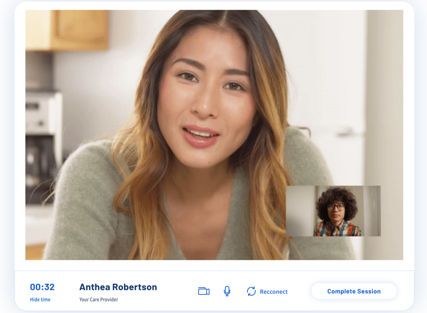Screen dimensions: 427x313
Task: Click the Your Care Provider subtitle
Action: pos(98,300)
